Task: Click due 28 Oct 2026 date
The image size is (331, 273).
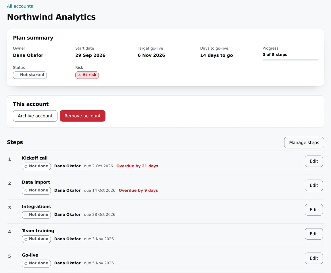Action: (100, 214)
